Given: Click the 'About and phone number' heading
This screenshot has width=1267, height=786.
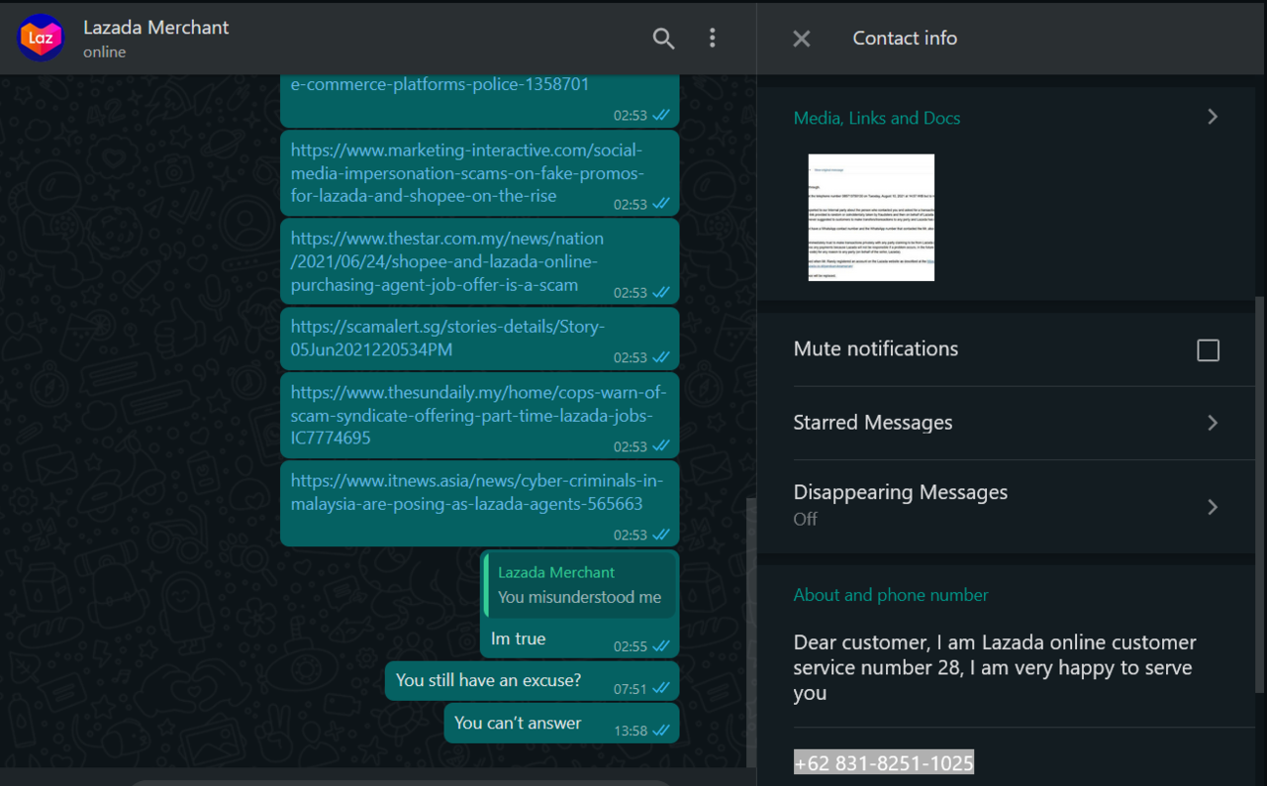Looking at the screenshot, I should (x=891, y=595).
